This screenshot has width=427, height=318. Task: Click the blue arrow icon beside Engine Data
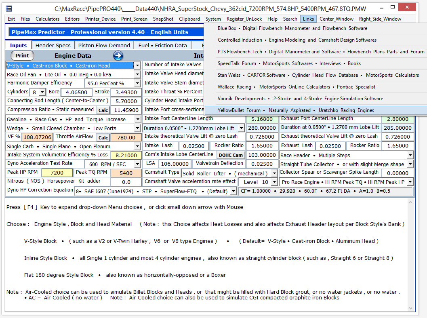[118, 56]
